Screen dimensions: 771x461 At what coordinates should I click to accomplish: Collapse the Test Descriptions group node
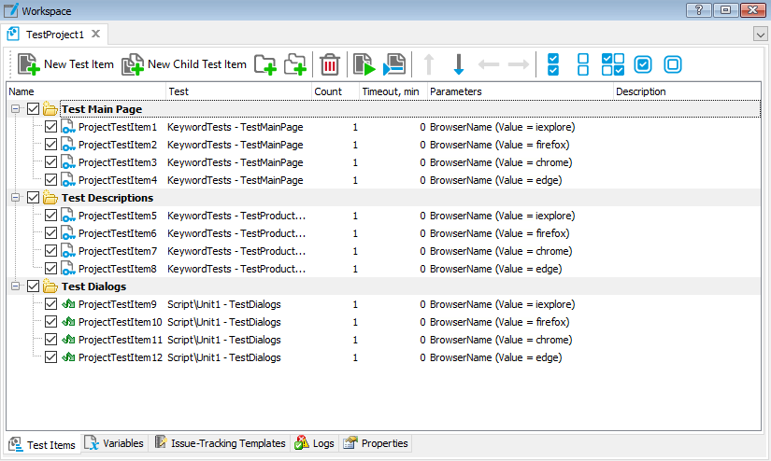tap(16, 198)
